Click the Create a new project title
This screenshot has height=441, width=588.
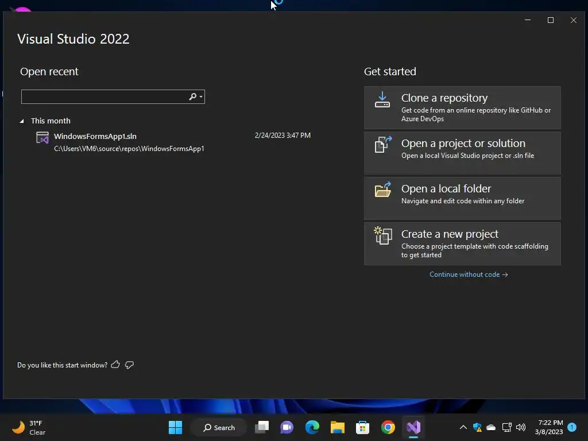450,234
